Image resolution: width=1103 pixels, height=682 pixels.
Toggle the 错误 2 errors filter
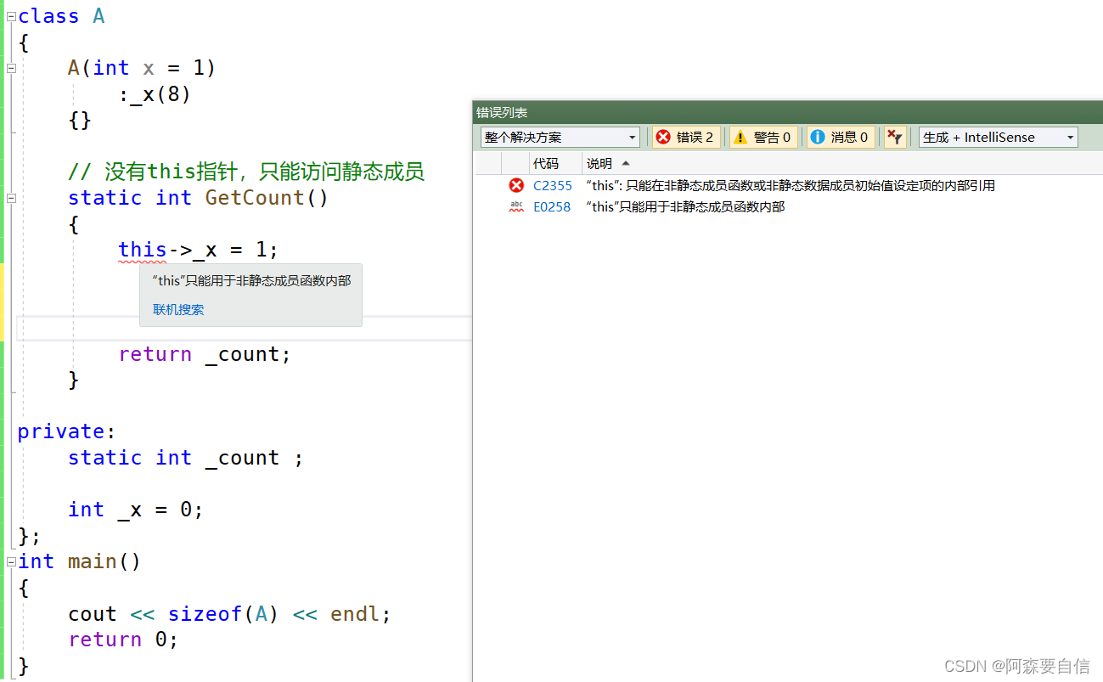coord(686,137)
